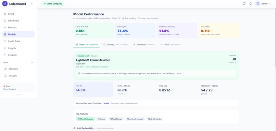Viewport: 276px width, 131px height.
Task: Select the #2 tenure feature chip
Action: pyautogui.click(x=101, y=119)
